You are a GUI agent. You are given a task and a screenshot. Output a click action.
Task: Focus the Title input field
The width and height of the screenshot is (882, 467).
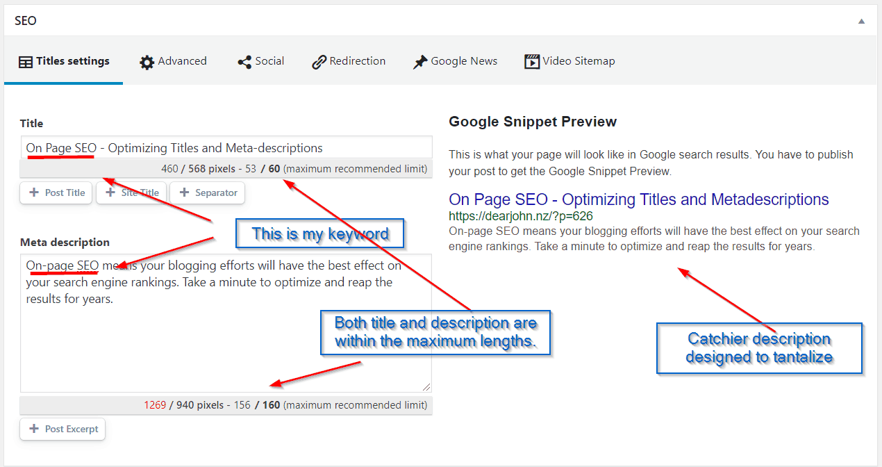click(x=226, y=147)
